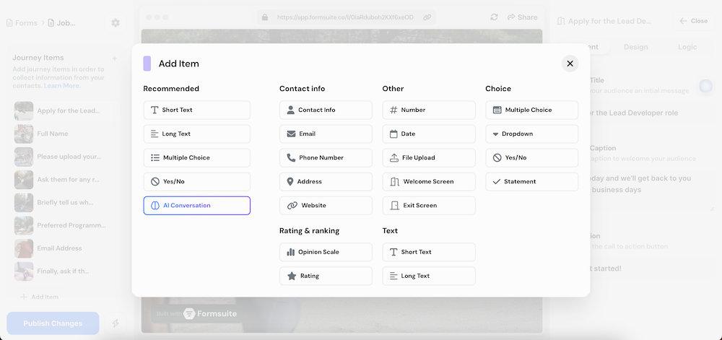This screenshot has height=340, width=722.
Task: Close the Add Item dialog
Action: 570,64
